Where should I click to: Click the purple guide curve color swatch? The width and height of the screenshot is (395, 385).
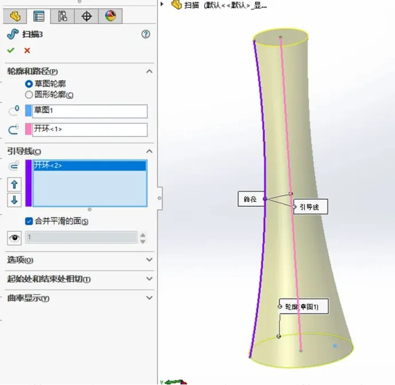[29, 183]
